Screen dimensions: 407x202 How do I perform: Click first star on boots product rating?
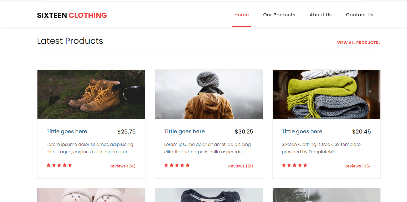click(49, 165)
